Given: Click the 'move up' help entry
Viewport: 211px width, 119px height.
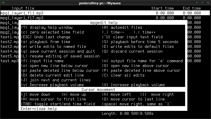Looking at the screenshot, I should pos(74,94).
